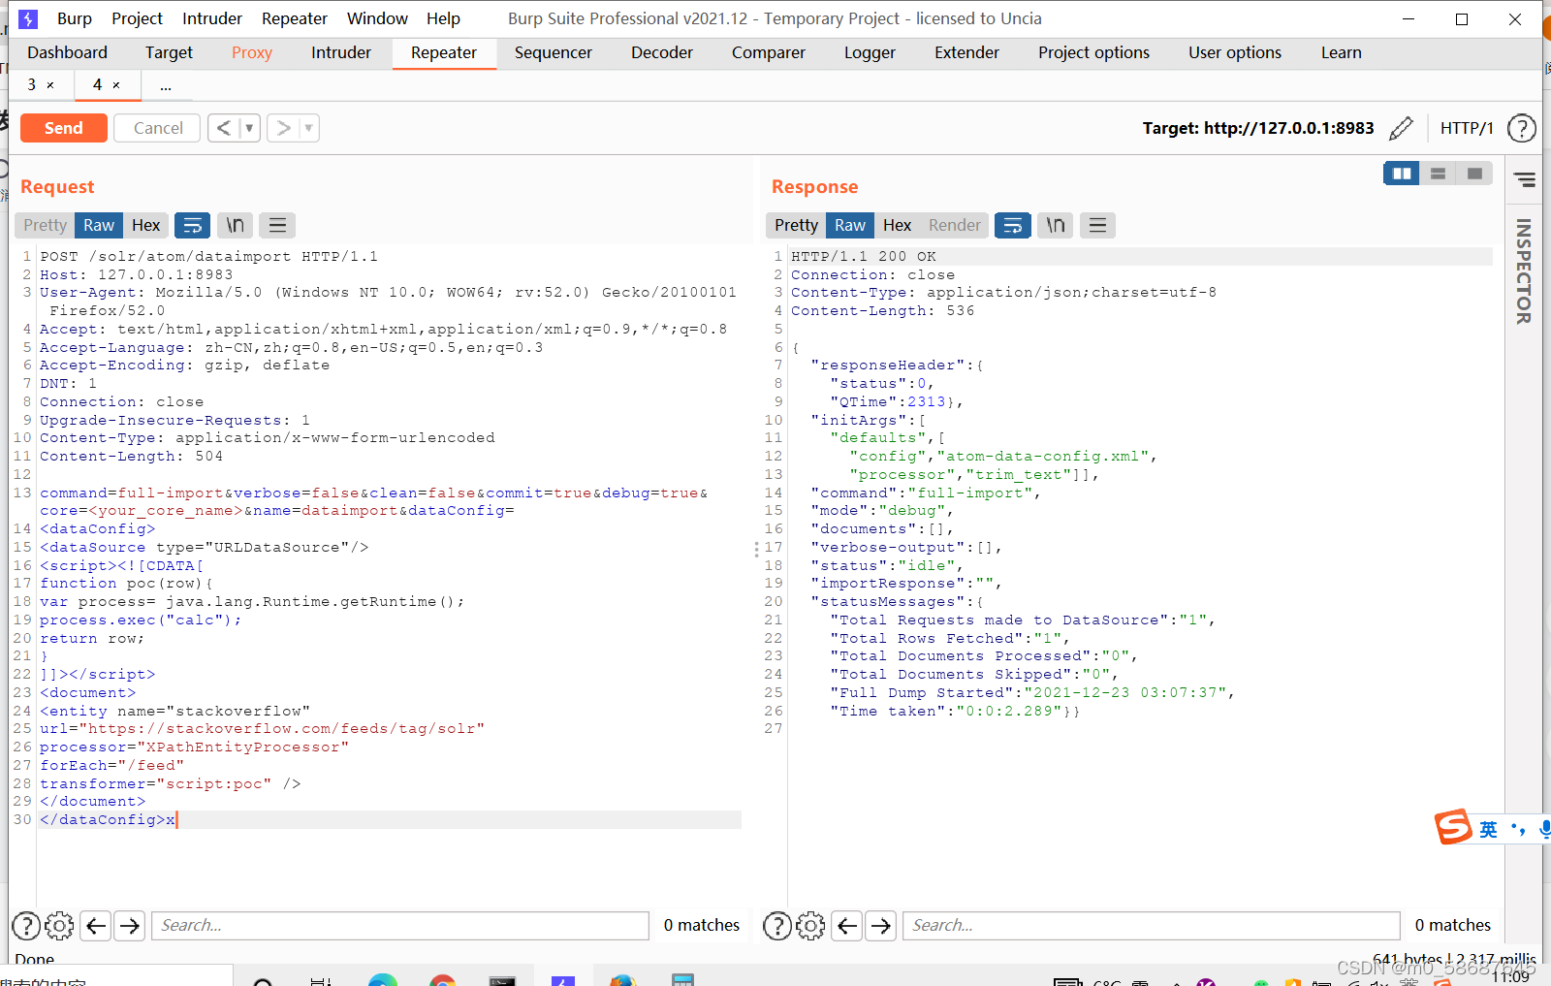This screenshot has width=1551, height=986.
Task: Switch to the Logger tab
Action: pyautogui.click(x=870, y=52)
